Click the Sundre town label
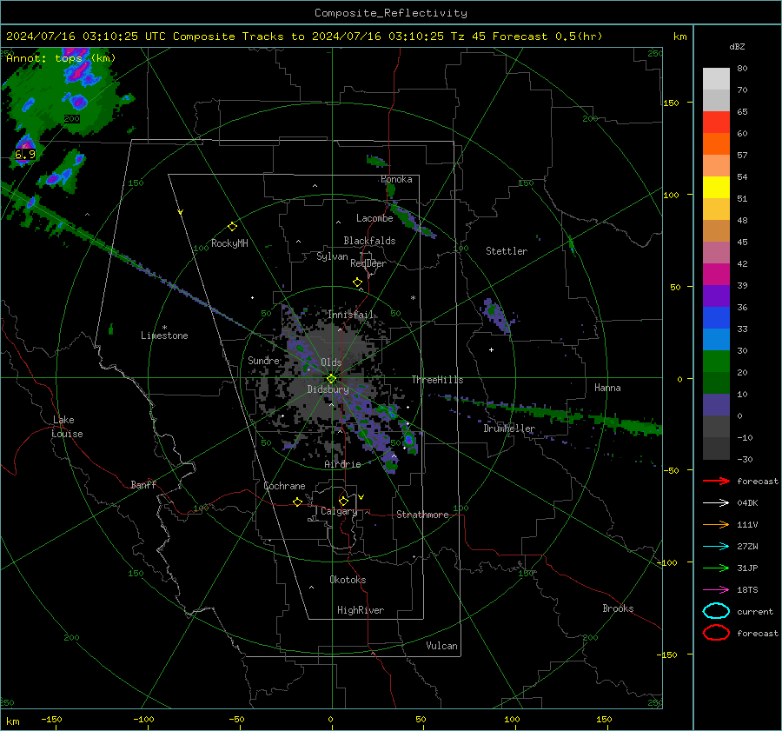This screenshot has height=731, width=782. pyautogui.click(x=263, y=360)
